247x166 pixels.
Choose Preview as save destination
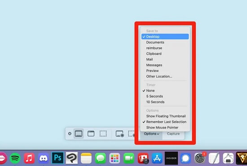(x=165, y=70)
